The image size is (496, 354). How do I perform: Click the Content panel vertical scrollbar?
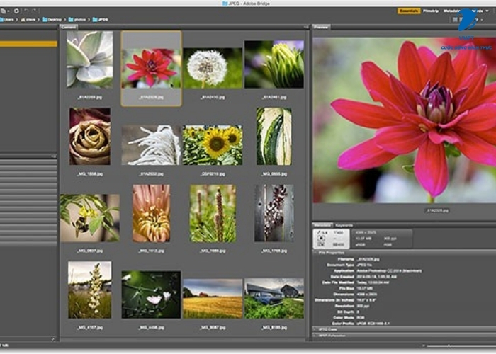[x=307, y=185]
